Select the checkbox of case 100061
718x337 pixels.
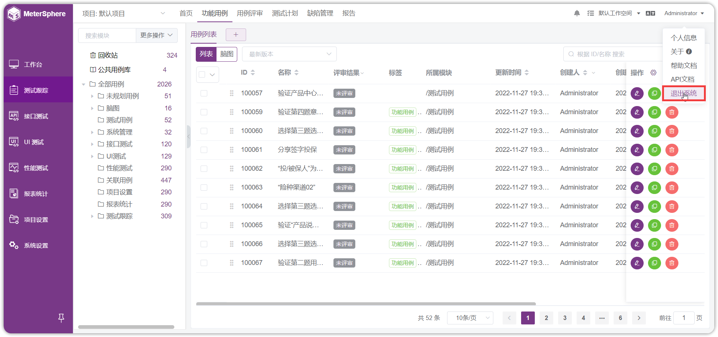(x=204, y=150)
